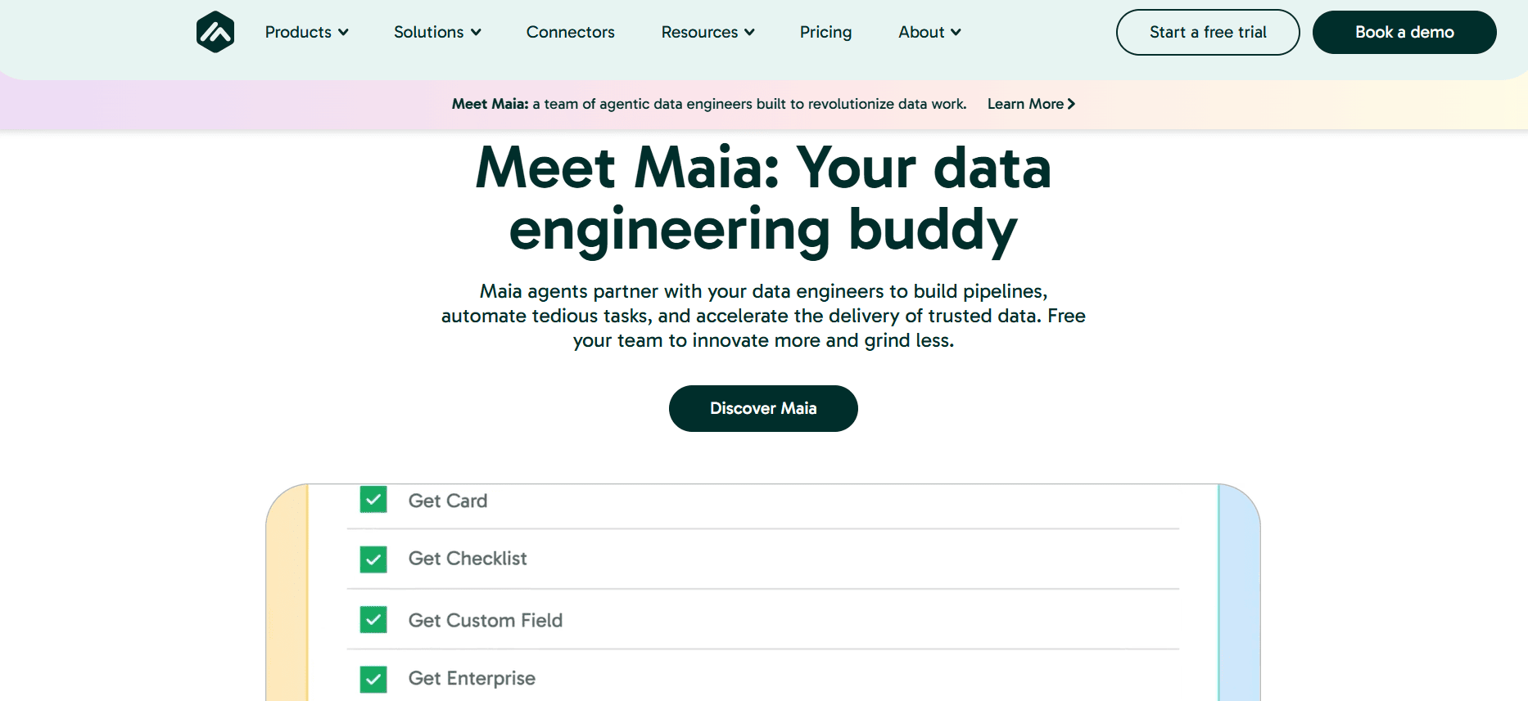Click the green checkmark icon beside Get Enterprise
1528x701 pixels.
point(373,679)
